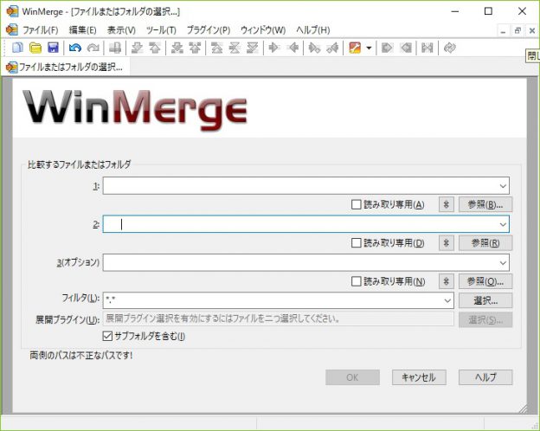The height and width of the screenshot is (431, 540).
Task: Click the ヘルプ button
Action: 485,377
